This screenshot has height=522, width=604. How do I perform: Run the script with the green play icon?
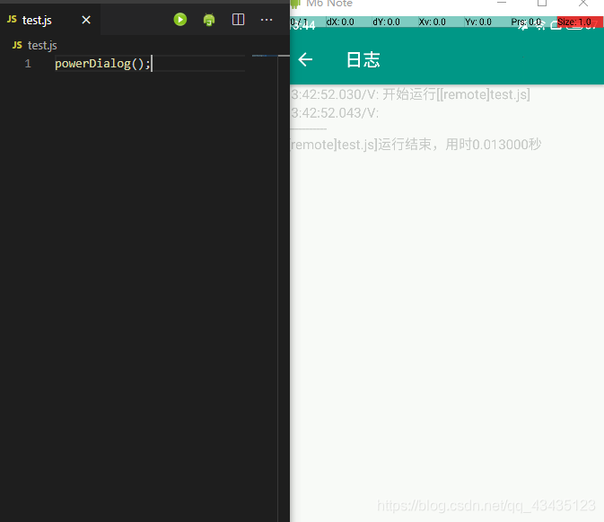point(179,19)
